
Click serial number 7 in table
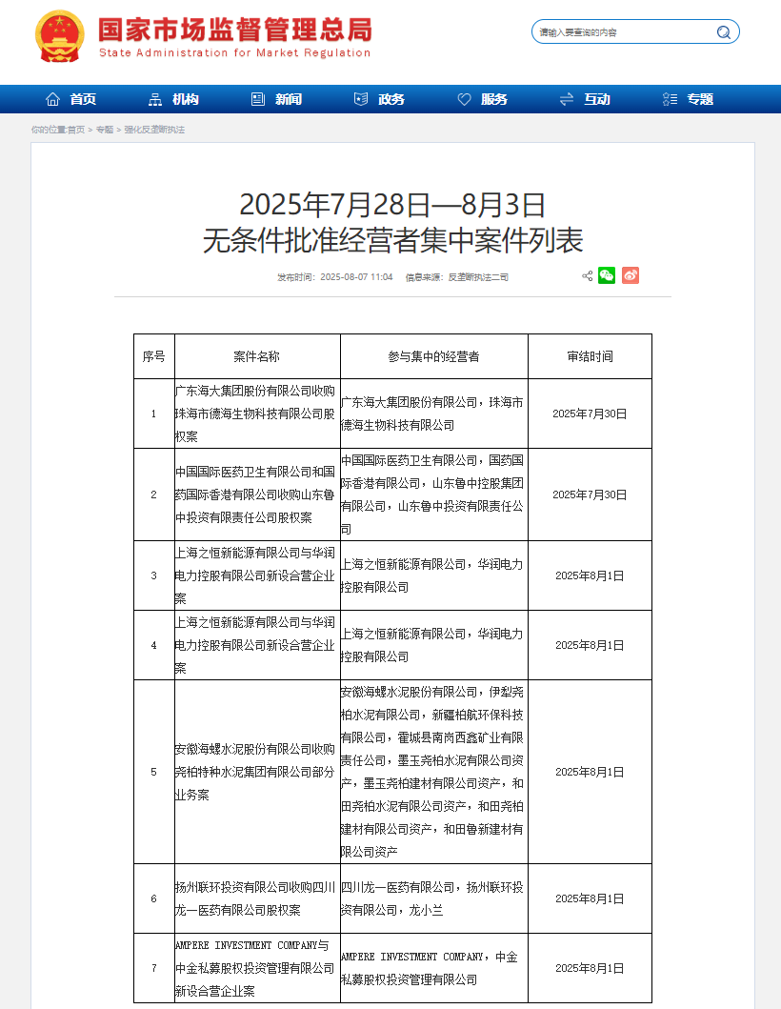click(x=153, y=968)
